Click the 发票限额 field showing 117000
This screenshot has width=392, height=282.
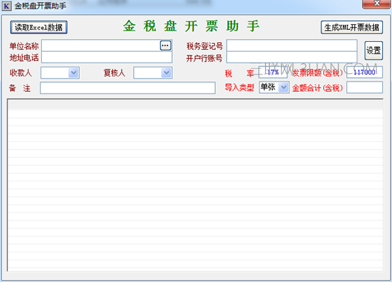[x=365, y=73]
